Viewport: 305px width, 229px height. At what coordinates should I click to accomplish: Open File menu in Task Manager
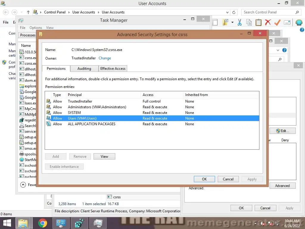click(23, 28)
